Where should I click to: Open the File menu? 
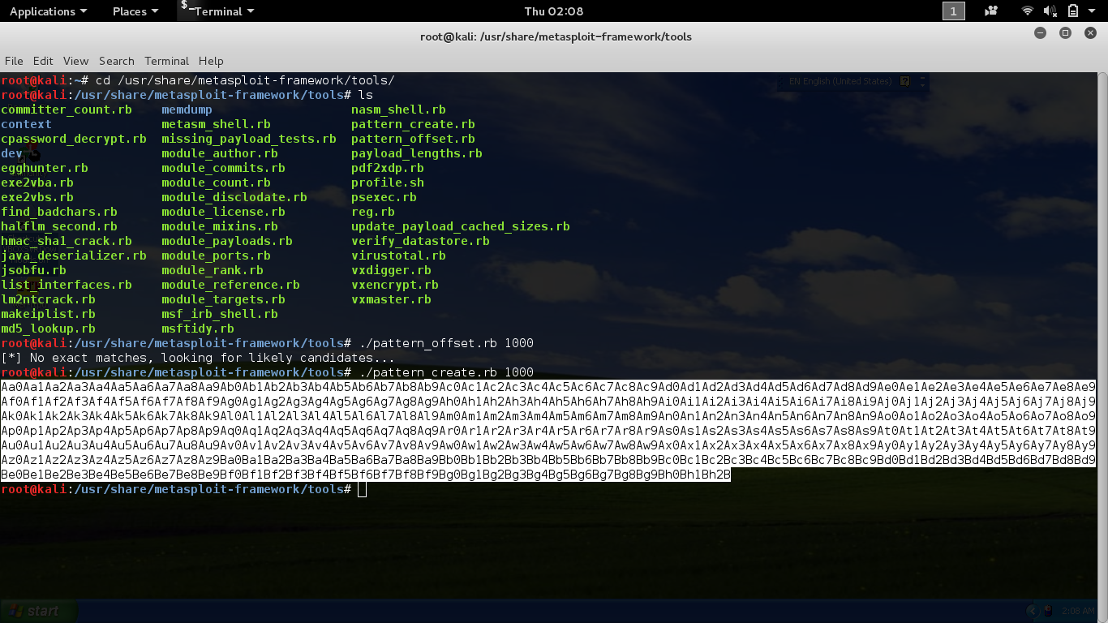coord(14,61)
